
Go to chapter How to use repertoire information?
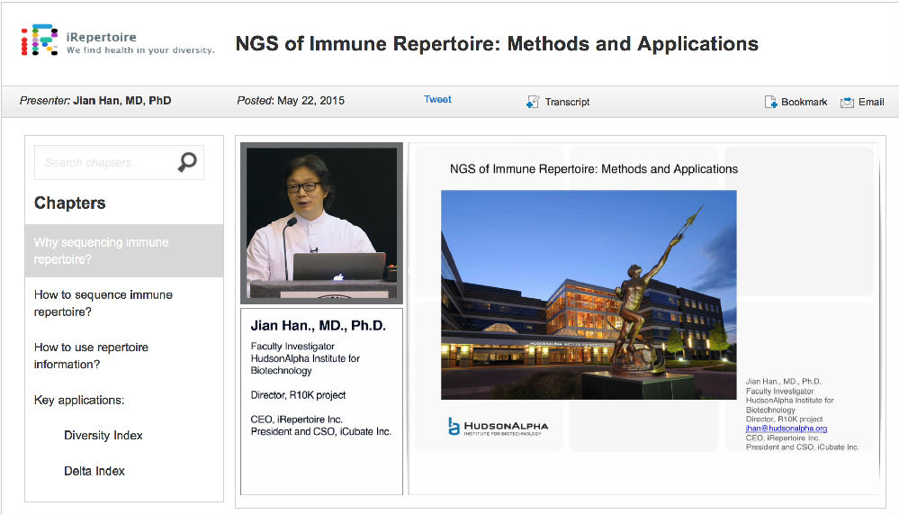(91, 356)
